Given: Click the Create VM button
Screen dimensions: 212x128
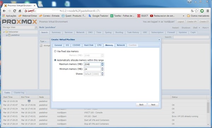Looking at the screenshot, I should 192,22.
